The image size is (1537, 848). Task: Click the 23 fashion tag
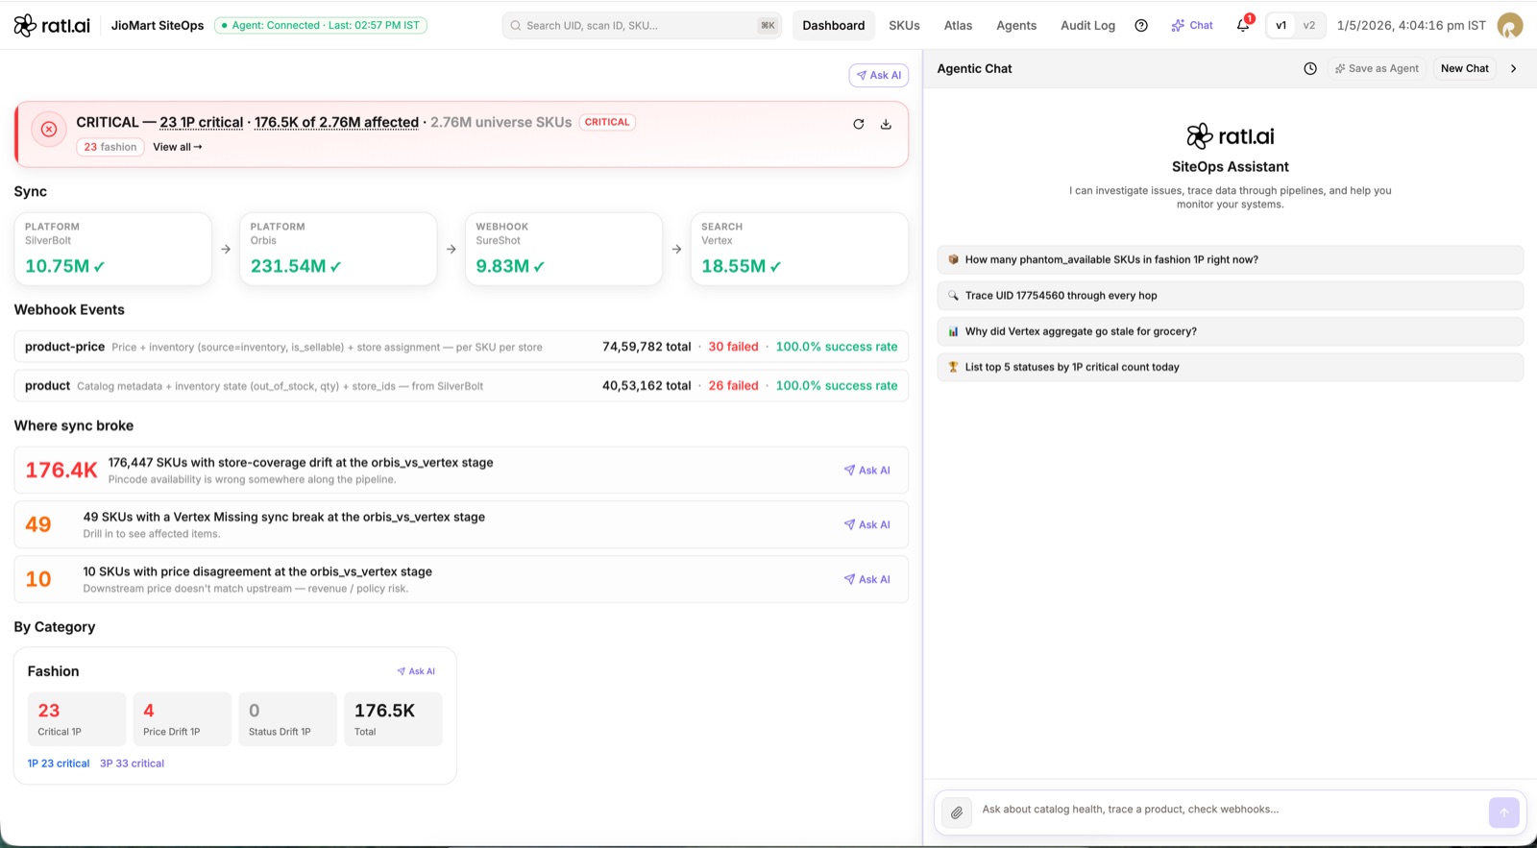coord(110,147)
